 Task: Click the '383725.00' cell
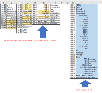[x=27, y=13]
